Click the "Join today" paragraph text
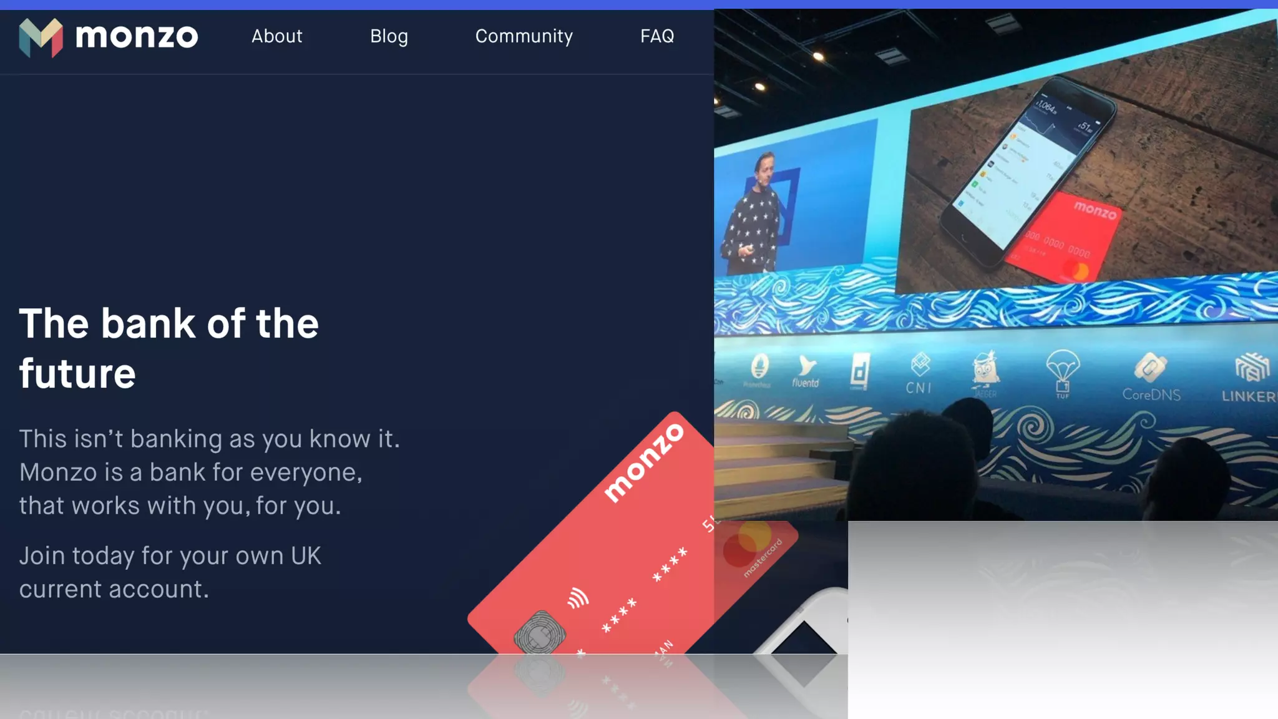Viewport: 1278px width, 719px height. [170, 572]
